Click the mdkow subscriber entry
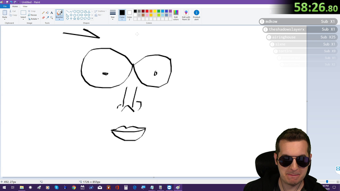Viewport: 340px width, 191px height. point(298,21)
